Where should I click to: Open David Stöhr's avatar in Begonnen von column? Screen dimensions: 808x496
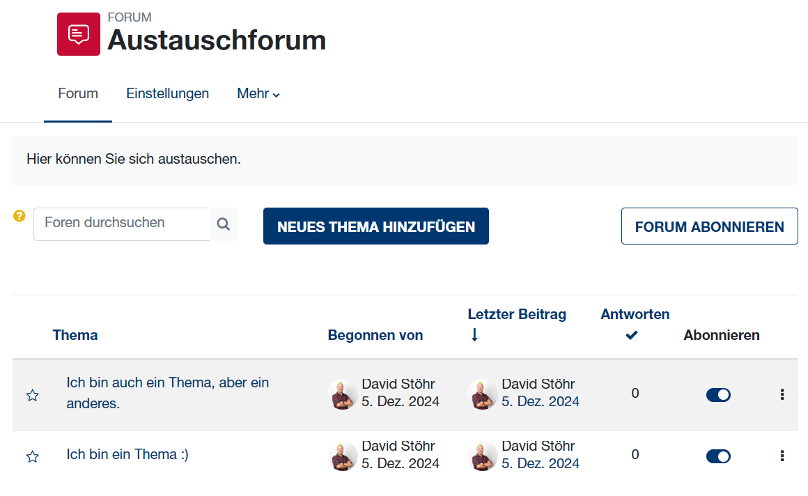(x=343, y=394)
